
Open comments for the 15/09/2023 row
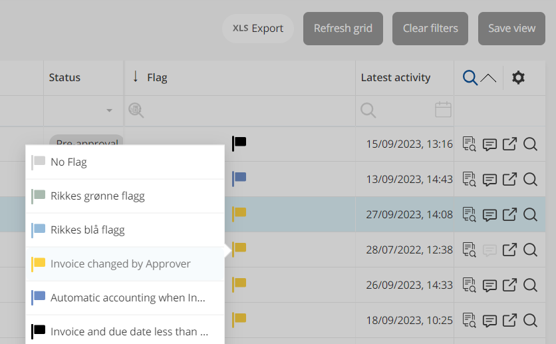click(x=489, y=144)
